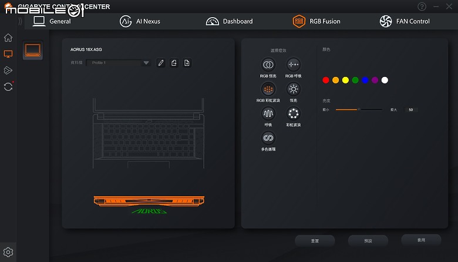Open the monitor device icon in sidebar
The image size is (458, 262).
pyautogui.click(x=8, y=54)
